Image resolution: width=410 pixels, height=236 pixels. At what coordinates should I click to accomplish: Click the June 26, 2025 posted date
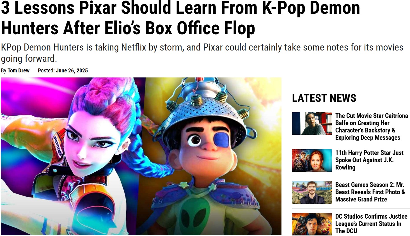(72, 70)
